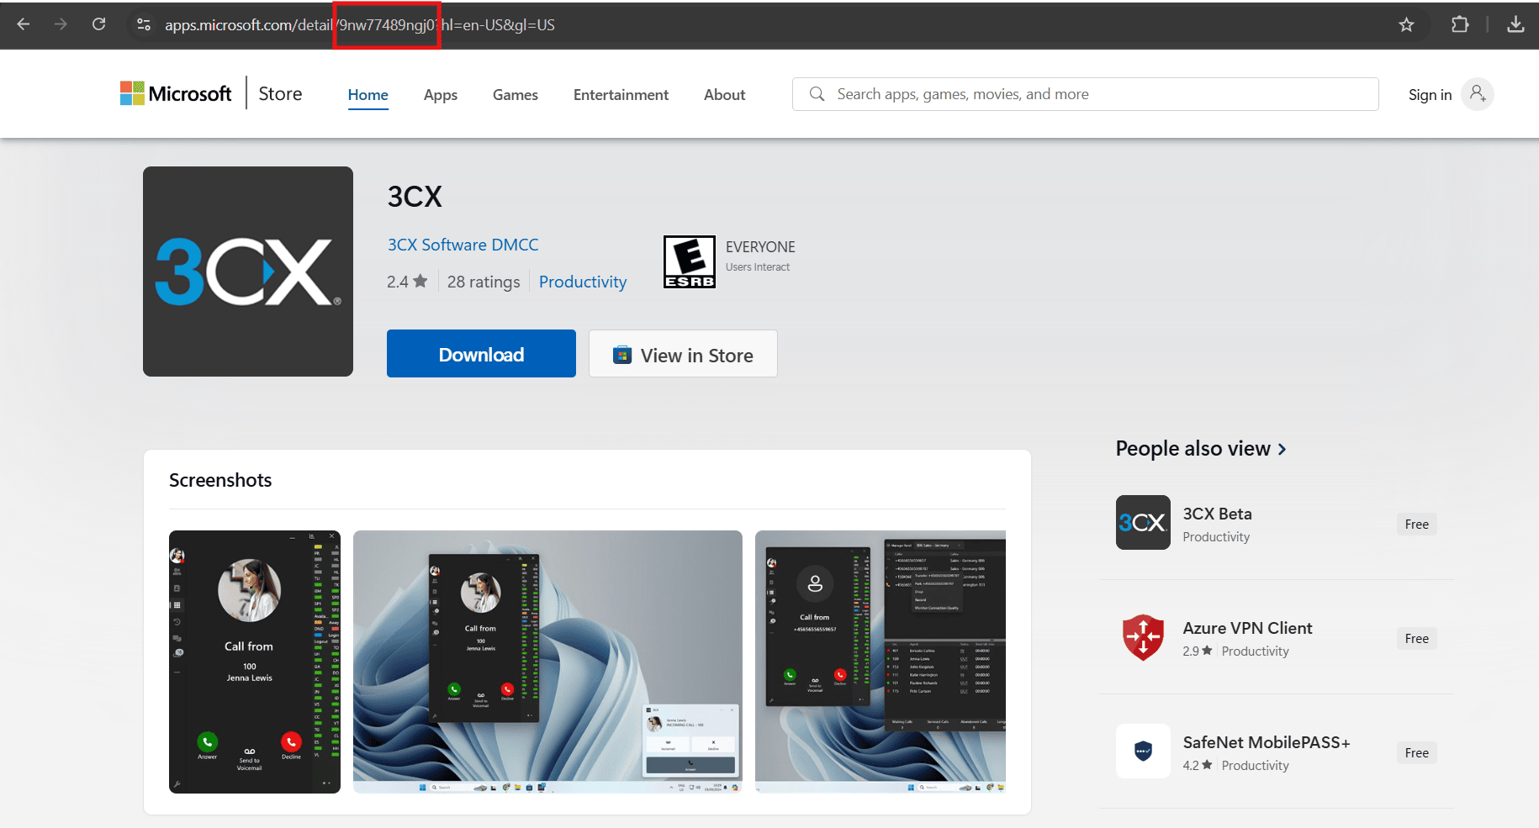This screenshot has width=1539, height=828.
Task: Click the Store icon on View in Store
Action: click(x=621, y=354)
